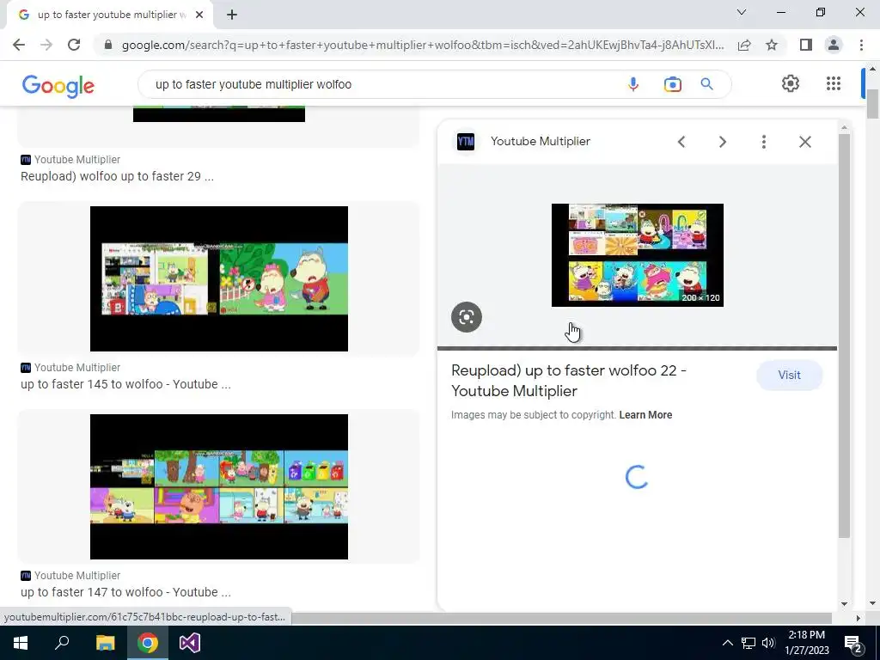Open the volume control tray icon
The image size is (880, 660).
768,643
